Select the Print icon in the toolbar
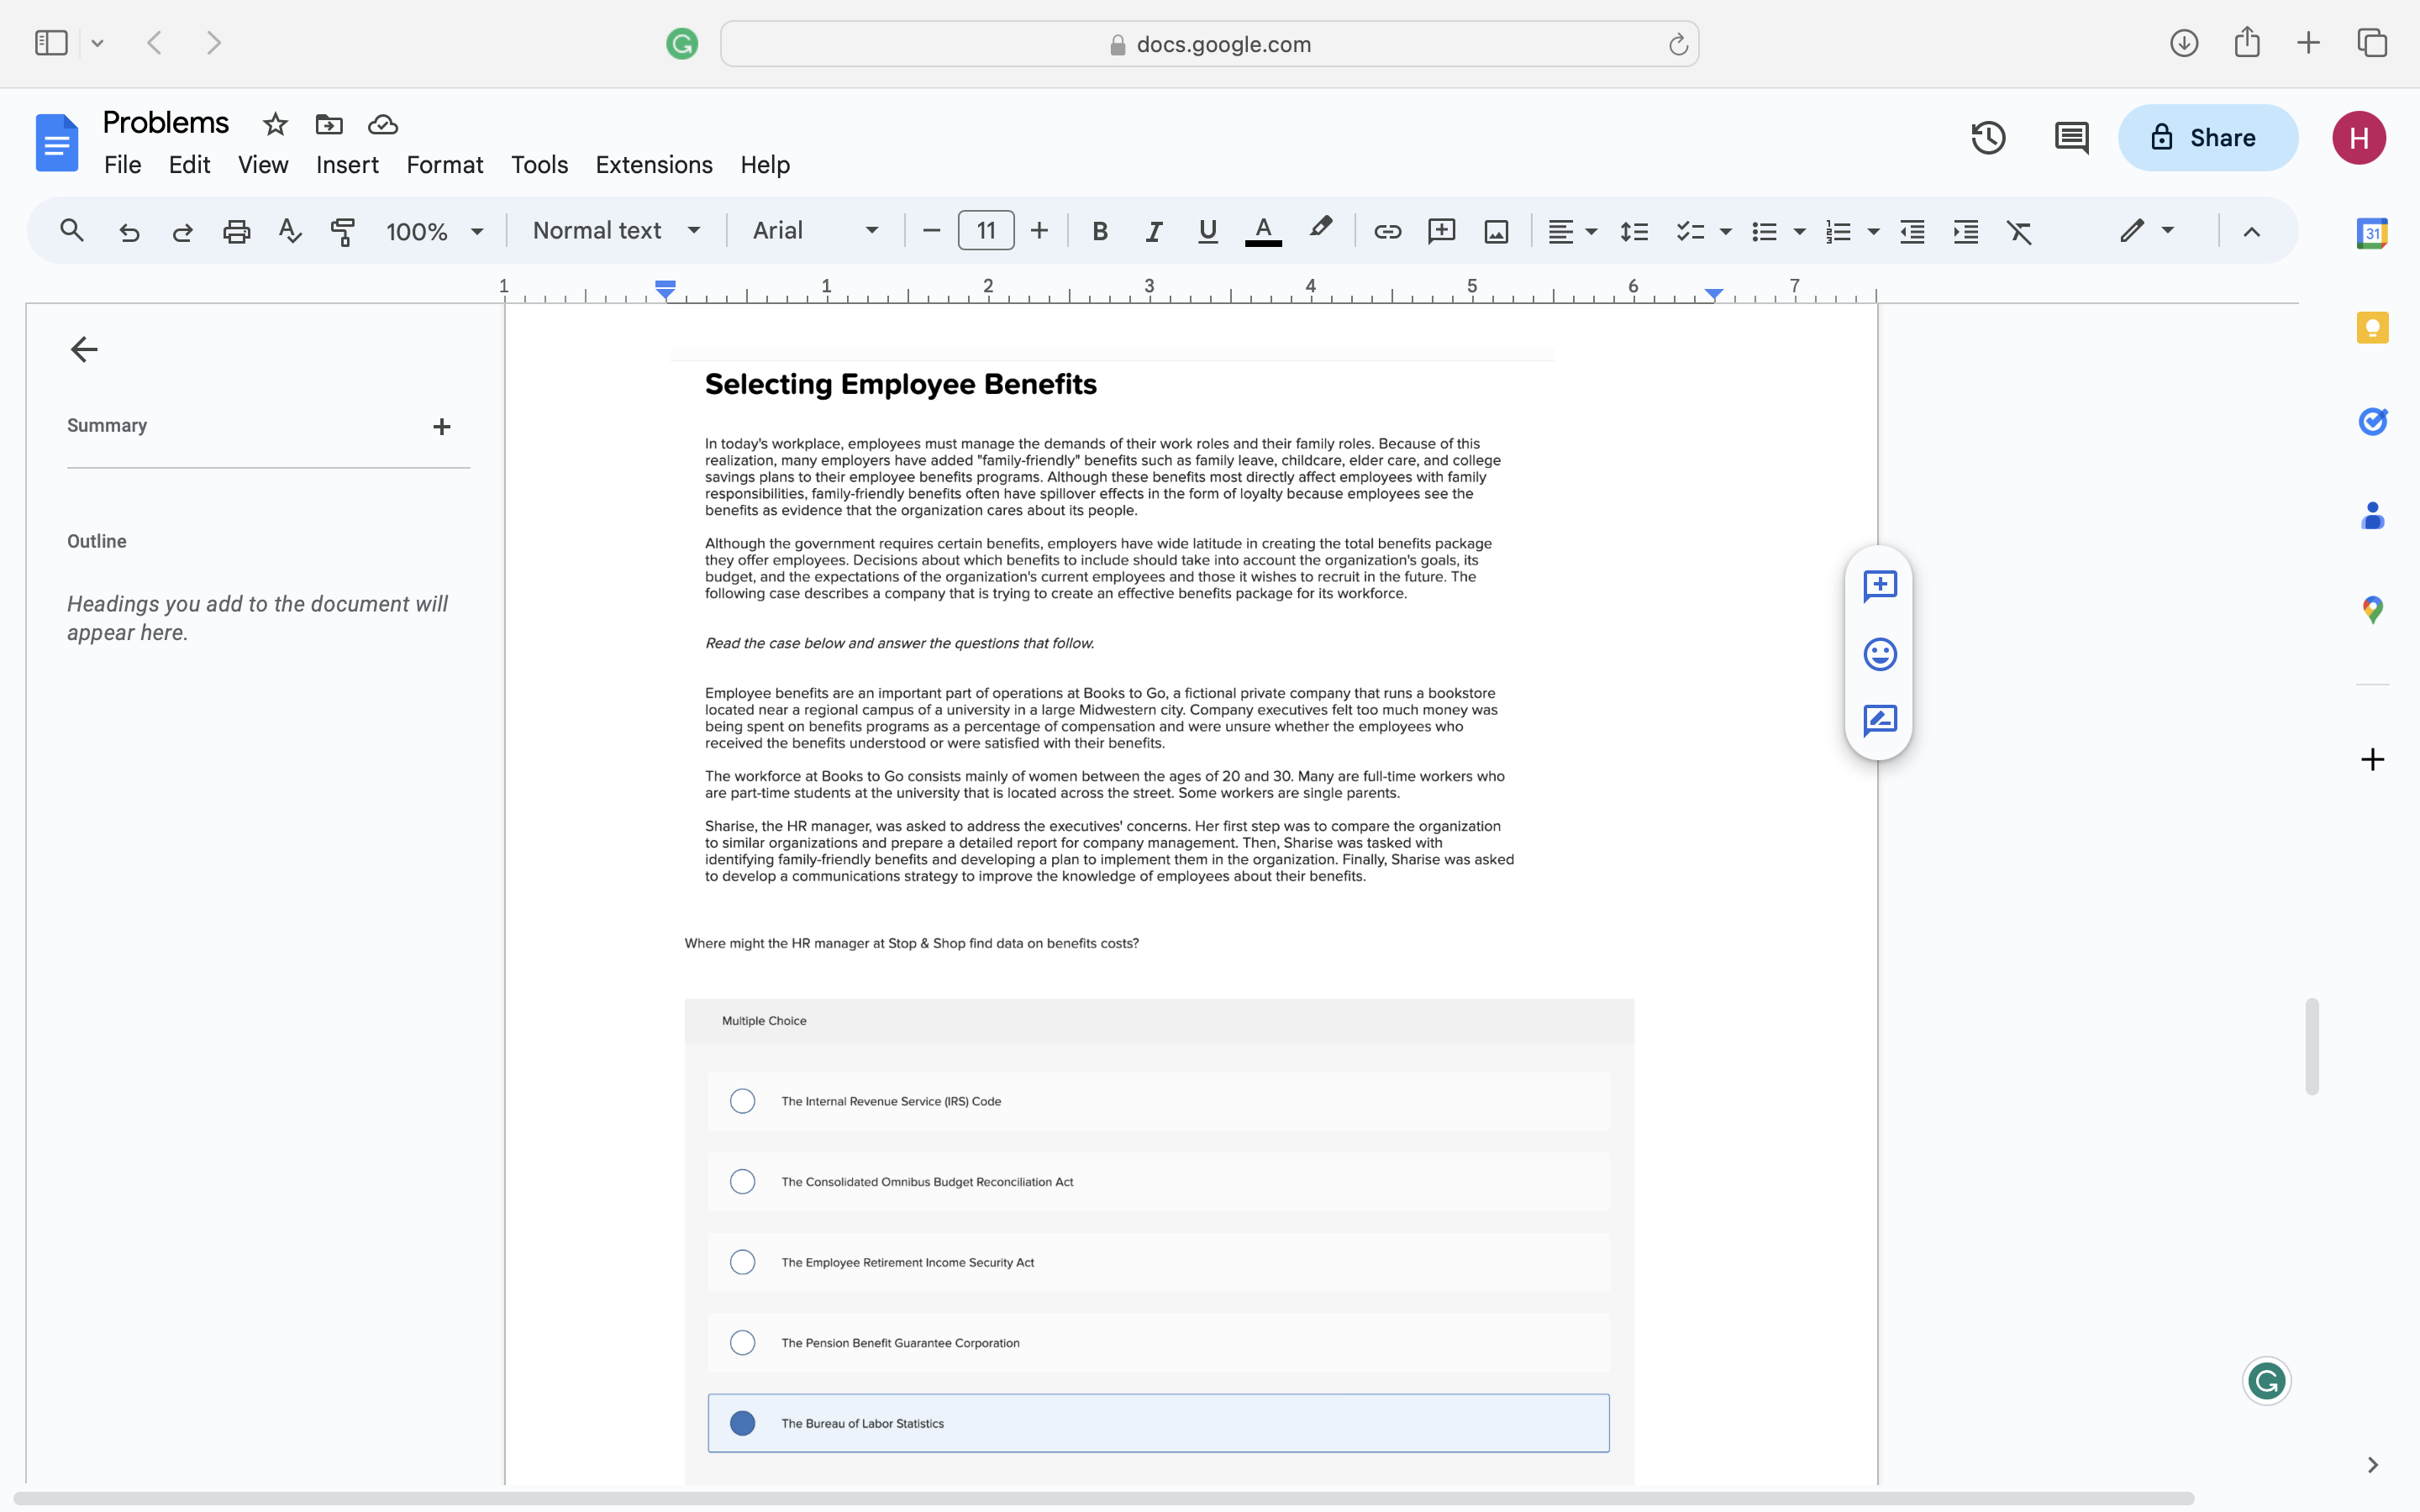 point(236,230)
